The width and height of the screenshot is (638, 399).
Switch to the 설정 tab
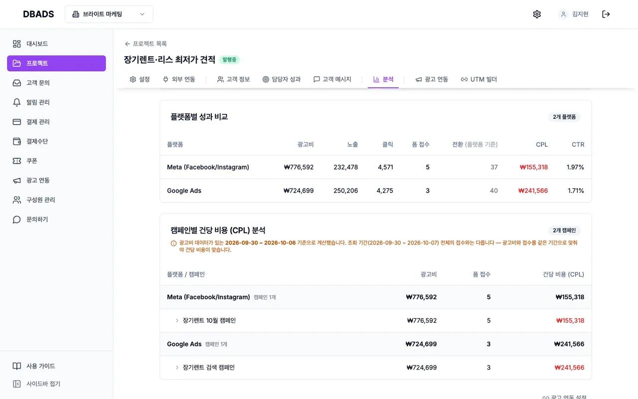point(140,79)
